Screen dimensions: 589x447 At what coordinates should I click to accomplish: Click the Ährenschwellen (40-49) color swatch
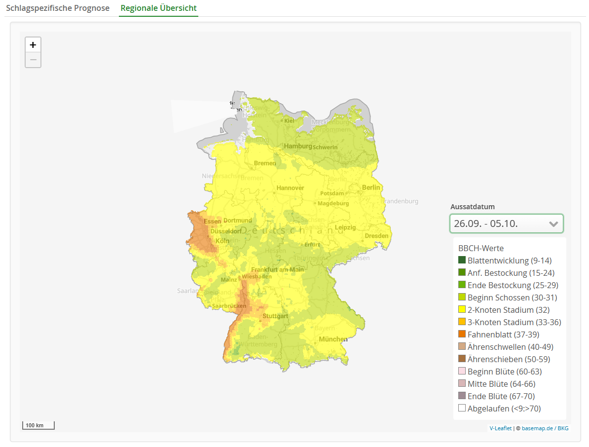(x=462, y=346)
